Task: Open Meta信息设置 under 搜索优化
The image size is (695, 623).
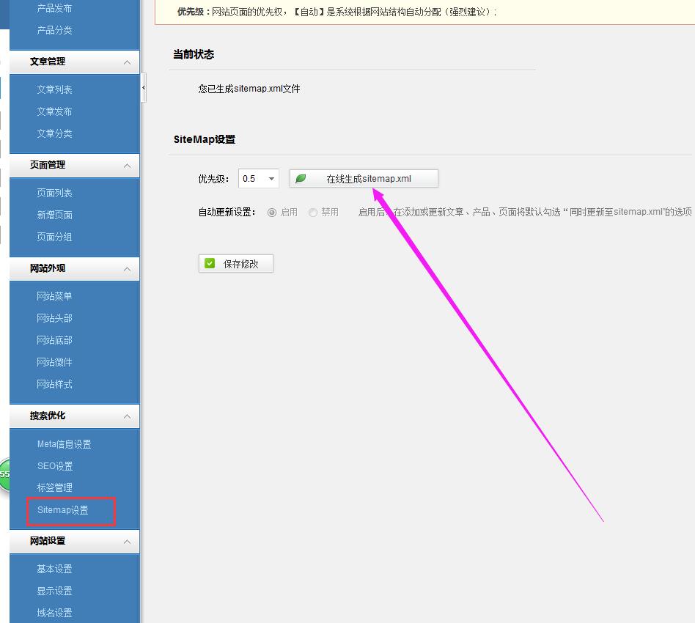Action: [65, 443]
